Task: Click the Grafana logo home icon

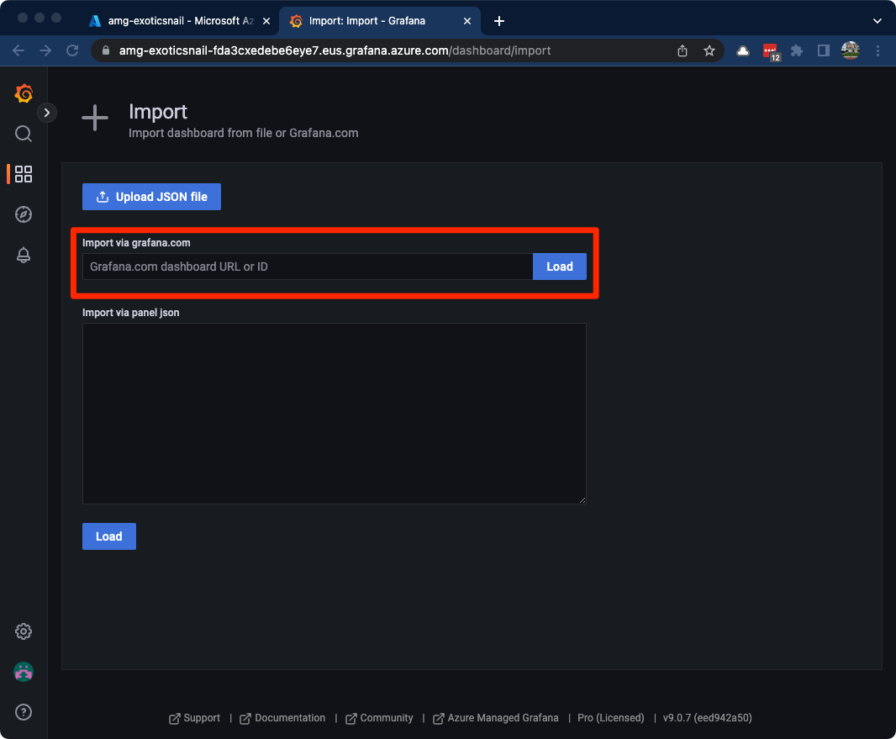Action: (24, 93)
